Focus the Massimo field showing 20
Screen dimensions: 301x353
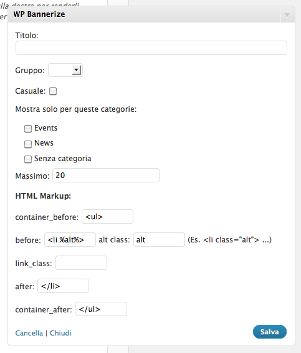coord(106,175)
